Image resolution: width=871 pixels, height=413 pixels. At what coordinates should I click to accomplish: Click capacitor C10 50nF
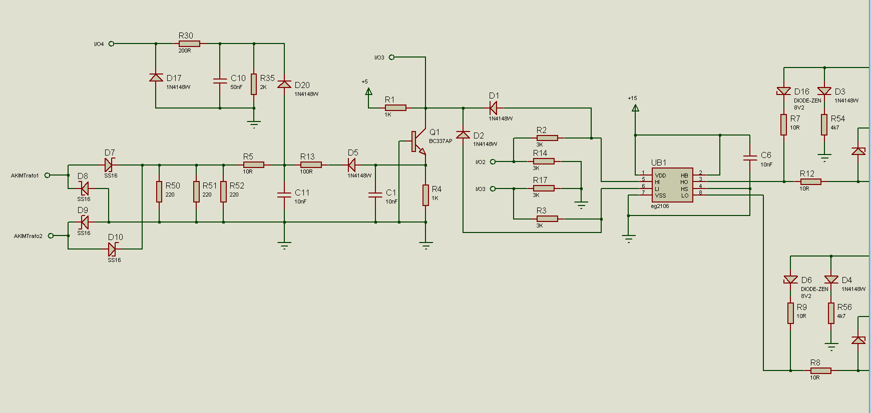pos(220,81)
